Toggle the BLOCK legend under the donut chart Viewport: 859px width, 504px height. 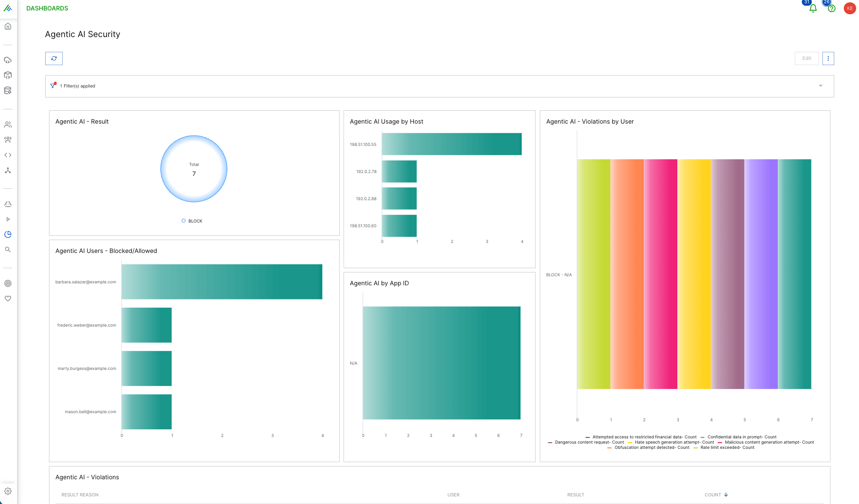192,221
